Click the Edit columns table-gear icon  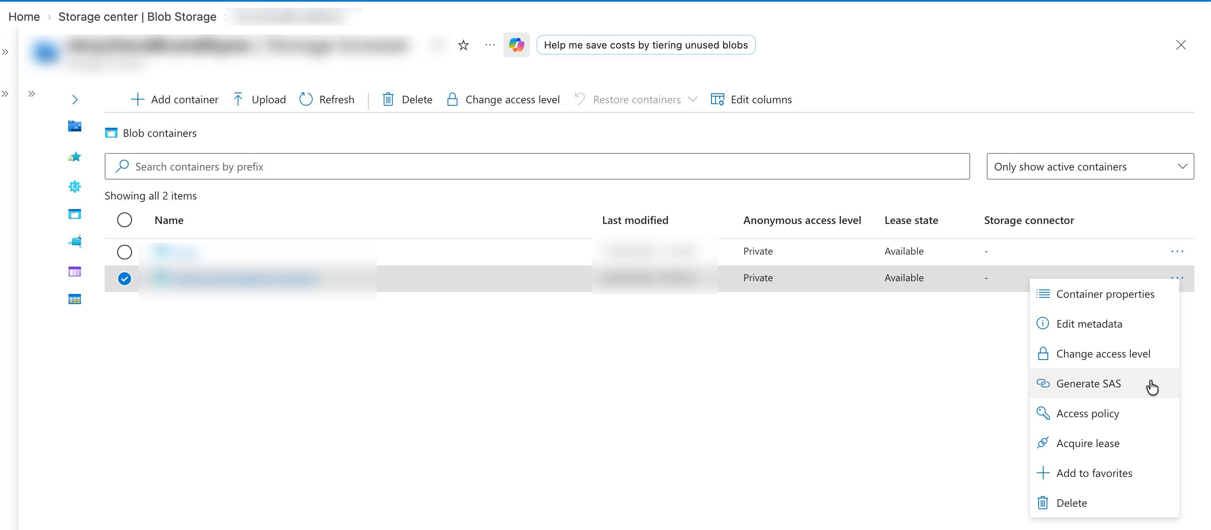tap(717, 100)
